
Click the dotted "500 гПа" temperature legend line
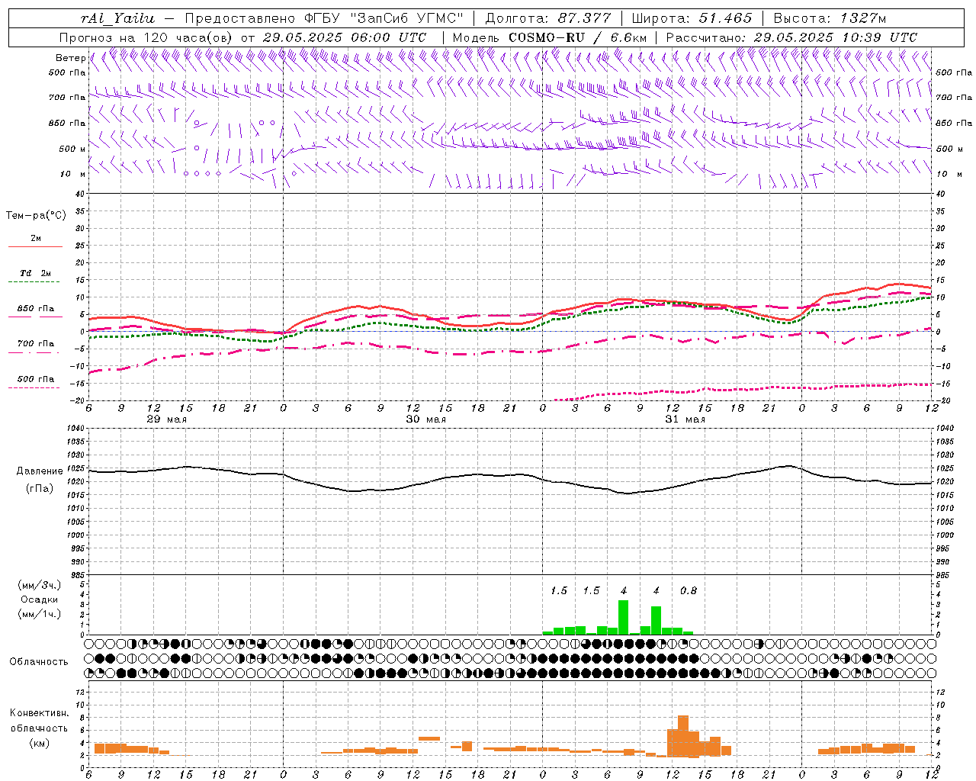click(x=34, y=387)
